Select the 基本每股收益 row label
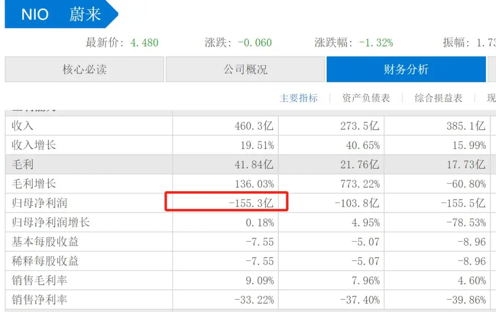Image resolution: width=496 pixels, height=312 pixels. pos(45,242)
